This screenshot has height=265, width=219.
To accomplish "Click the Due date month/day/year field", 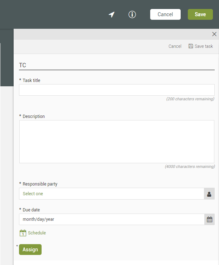I will pos(111,219).
